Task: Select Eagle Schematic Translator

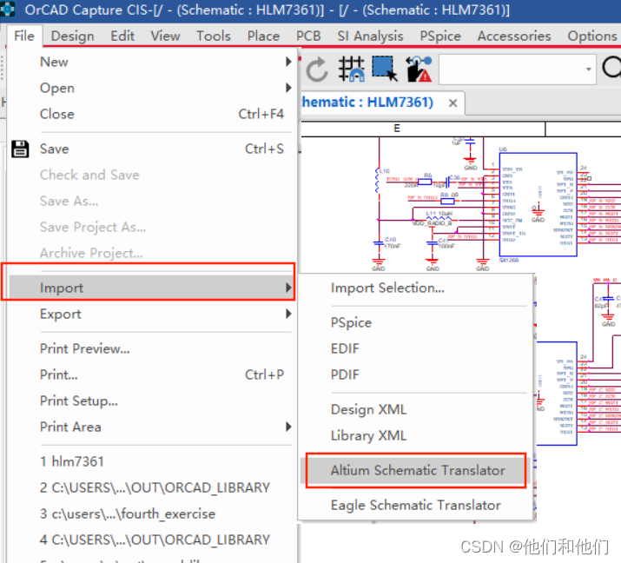Action: [415, 505]
